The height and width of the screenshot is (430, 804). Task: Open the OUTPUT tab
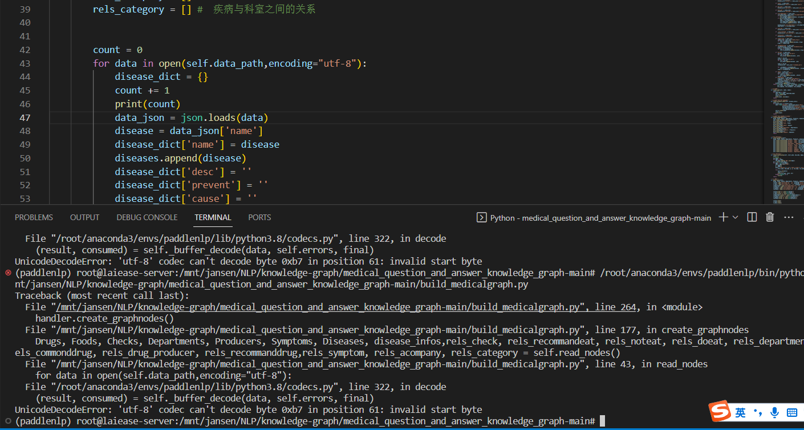(x=84, y=217)
